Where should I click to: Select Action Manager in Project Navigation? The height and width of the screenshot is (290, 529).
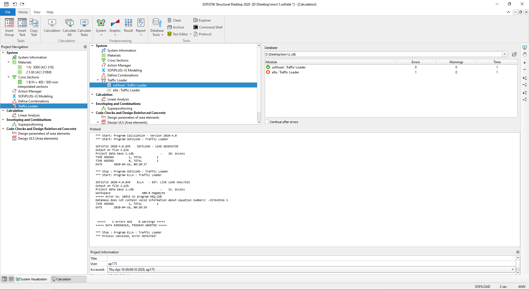(x=30, y=91)
